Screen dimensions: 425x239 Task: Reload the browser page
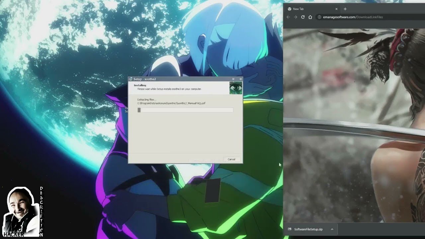[303, 17]
